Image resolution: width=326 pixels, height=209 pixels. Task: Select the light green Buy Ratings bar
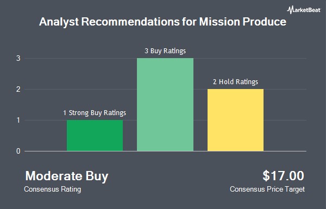click(165, 104)
